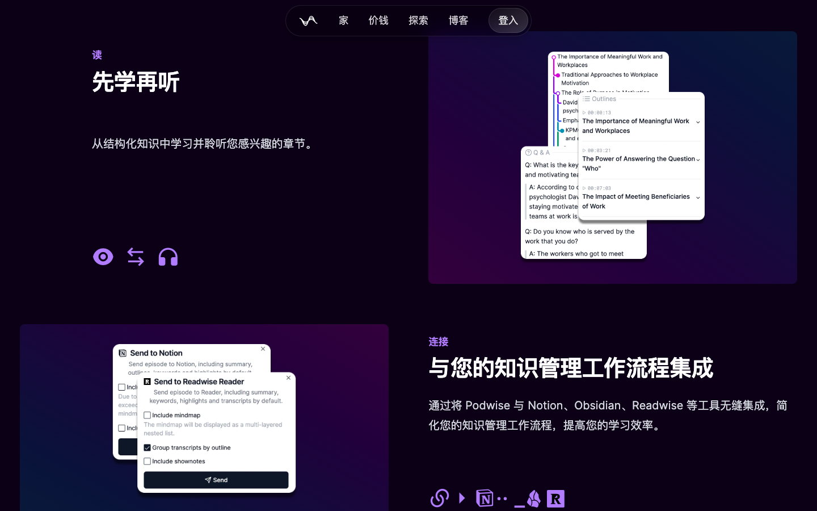Play outline timestamp 00:00:13
The height and width of the screenshot is (511, 817).
click(x=597, y=112)
